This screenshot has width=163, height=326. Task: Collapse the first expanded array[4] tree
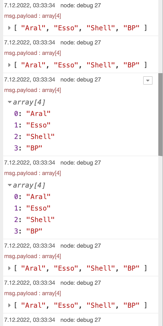[10, 102]
